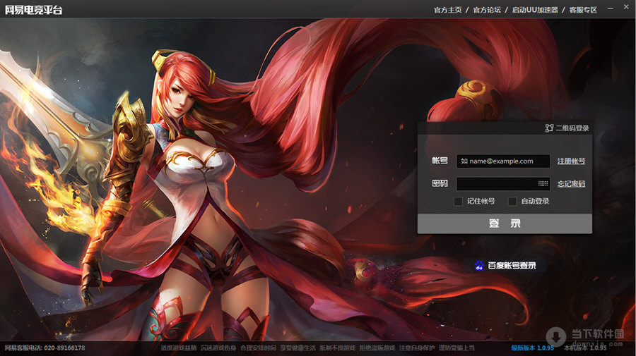Open the 忘记密码 forgot password link
This screenshot has height=356, width=636.
[x=571, y=184]
